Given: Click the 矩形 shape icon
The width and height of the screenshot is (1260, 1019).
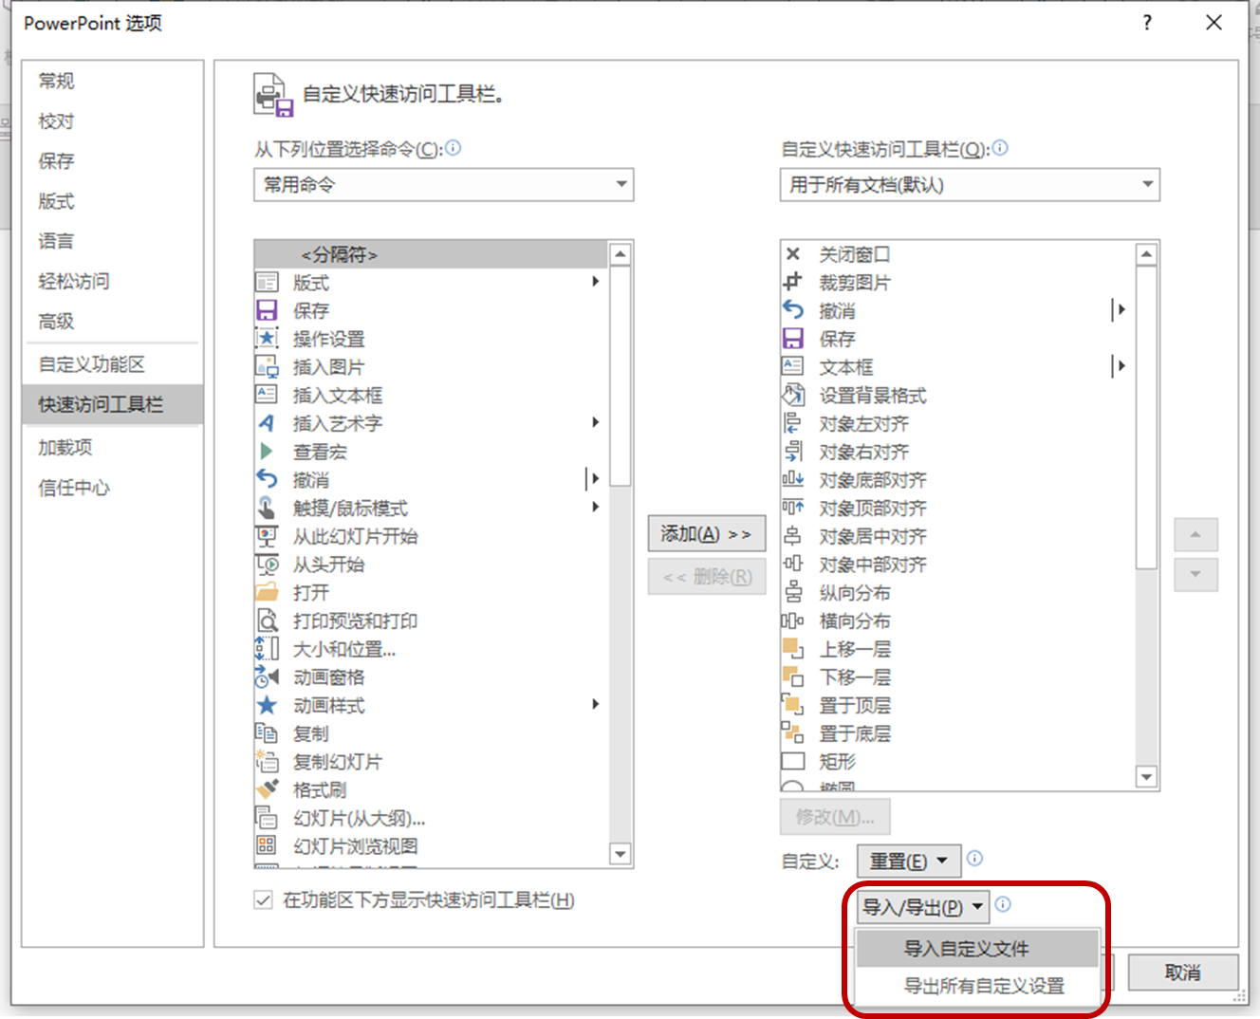Looking at the screenshot, I should coord(793,761).
